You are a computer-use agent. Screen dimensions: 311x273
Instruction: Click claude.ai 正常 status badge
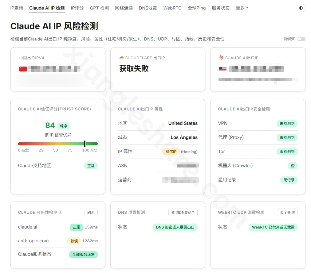pyautogui.click(x=77, y=227)
